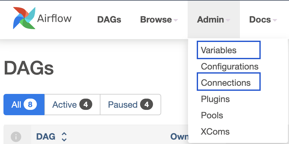
Task: Click the All count badge 8
Action: coord(30,105)
